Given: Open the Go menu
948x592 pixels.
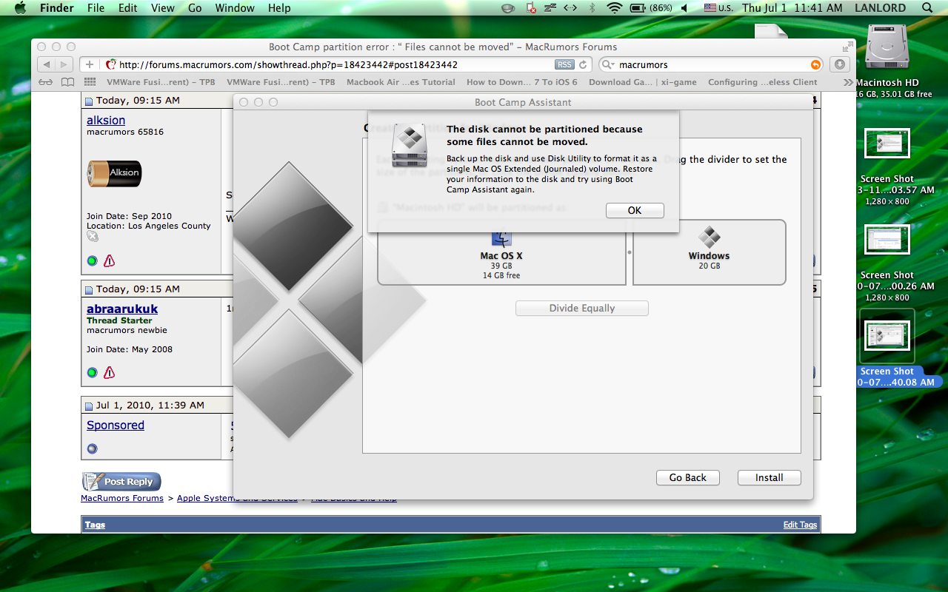Looking at the screenshot, I should 195,8.
